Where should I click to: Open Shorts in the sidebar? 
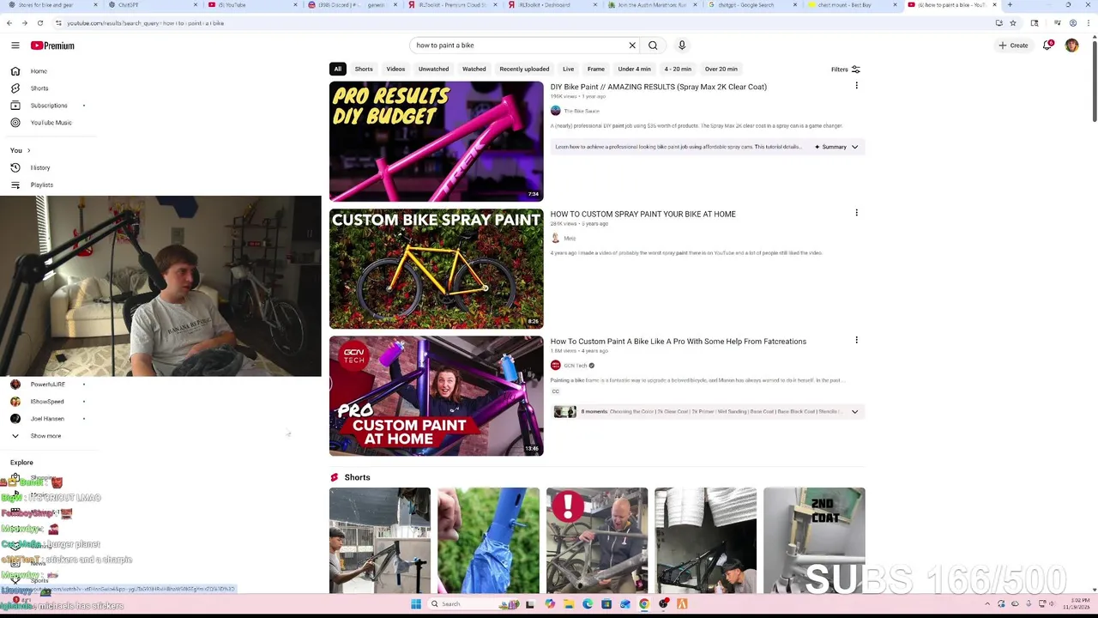point(39,88)
